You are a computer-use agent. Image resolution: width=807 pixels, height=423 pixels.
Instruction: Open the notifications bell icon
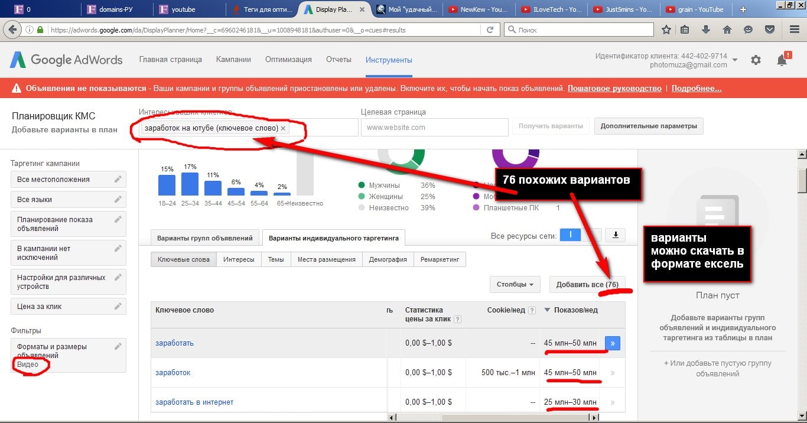782,60
